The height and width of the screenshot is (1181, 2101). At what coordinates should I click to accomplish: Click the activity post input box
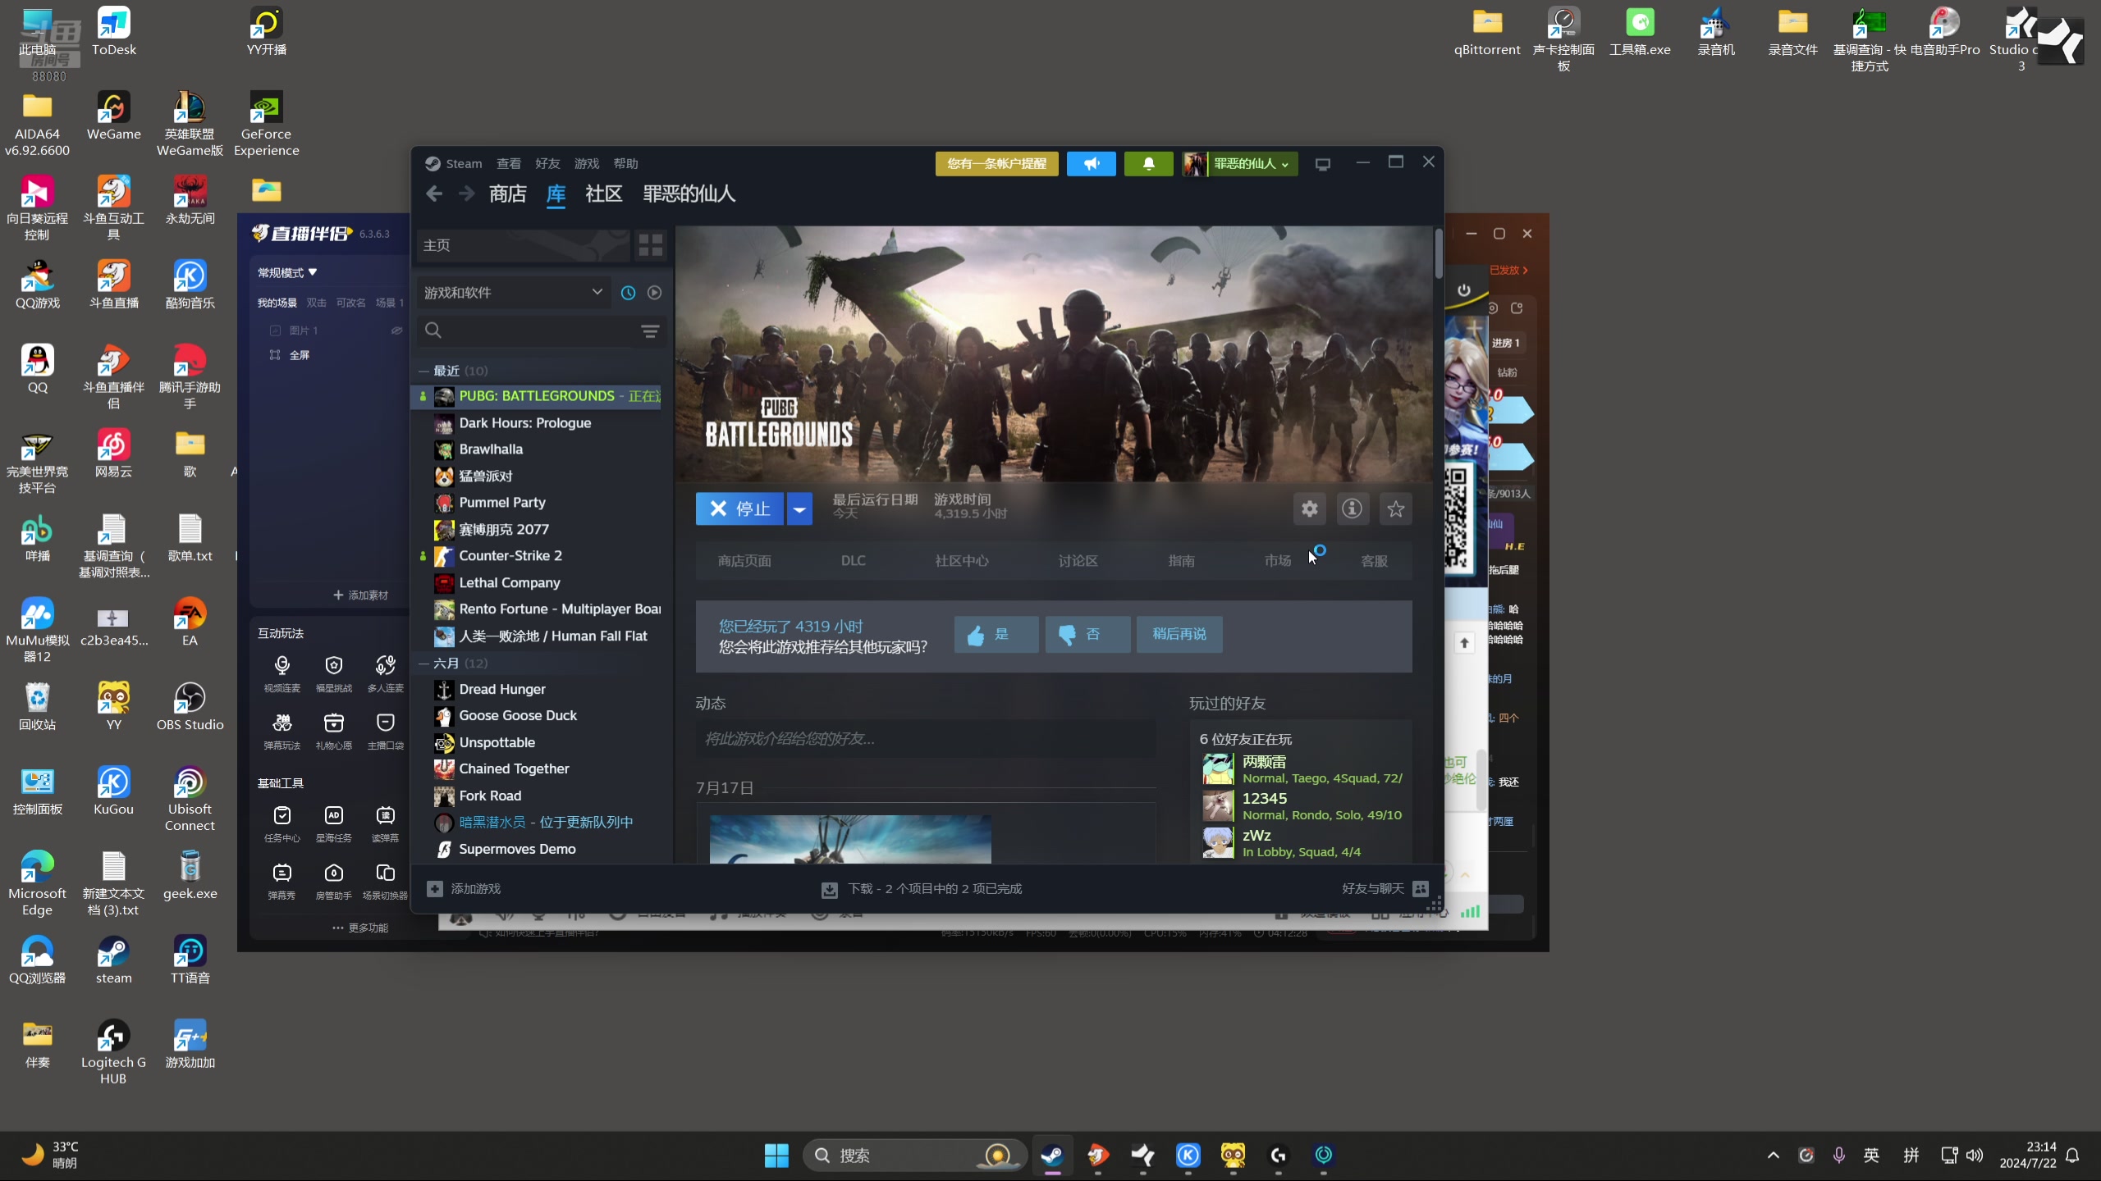pos(926,739)
